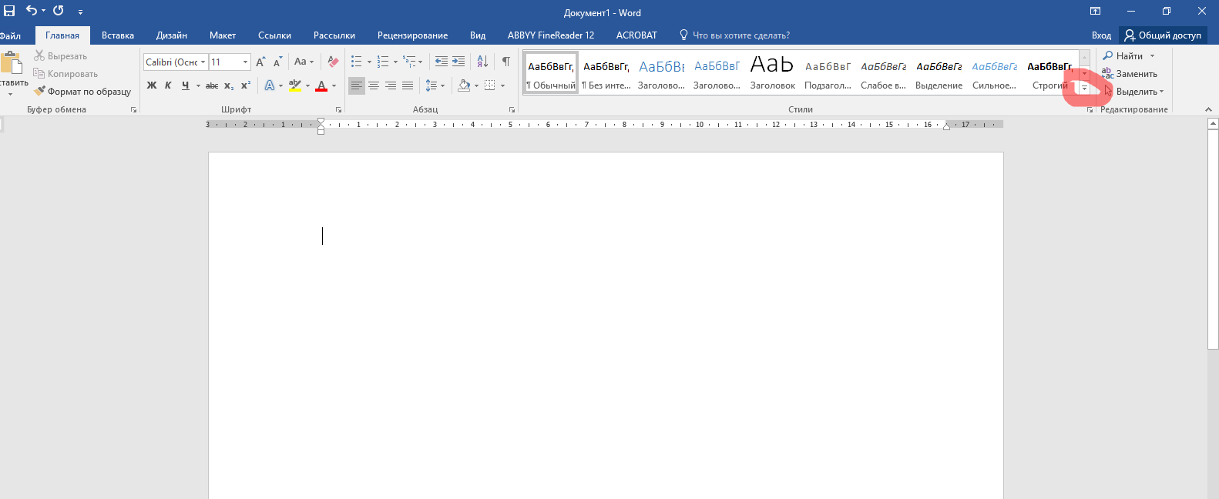This screenshot has width=1219, height=499.
Task: Click the Общий доступ share button
Action: (x=1163, y=35)
